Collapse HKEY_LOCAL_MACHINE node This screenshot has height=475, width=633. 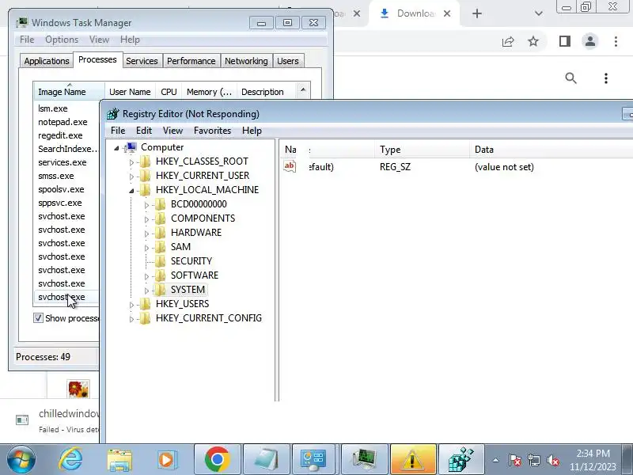click(x=131, y=191)
